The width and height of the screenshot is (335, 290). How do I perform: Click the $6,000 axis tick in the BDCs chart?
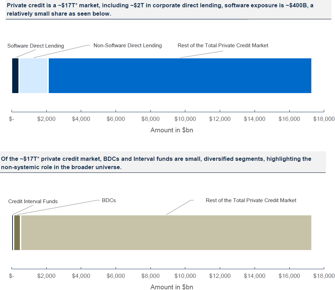coord(116,276)
